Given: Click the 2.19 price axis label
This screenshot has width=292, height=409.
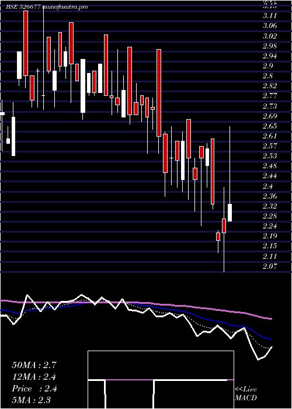Looking at the screenshot, I should coord(270,236).
